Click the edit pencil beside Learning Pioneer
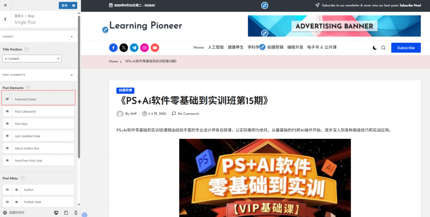The height and width of the screenshot is (217, 430). tap(105, 30)
